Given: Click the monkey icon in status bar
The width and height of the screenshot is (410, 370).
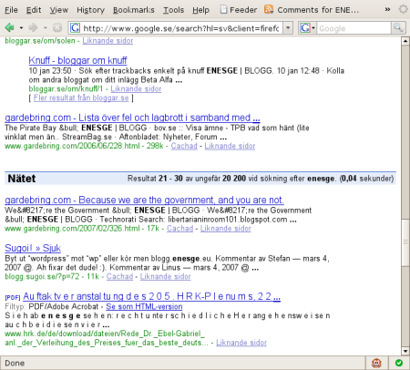Looking at the screenshot, I should pyautogui.click(x=376, y=363).
